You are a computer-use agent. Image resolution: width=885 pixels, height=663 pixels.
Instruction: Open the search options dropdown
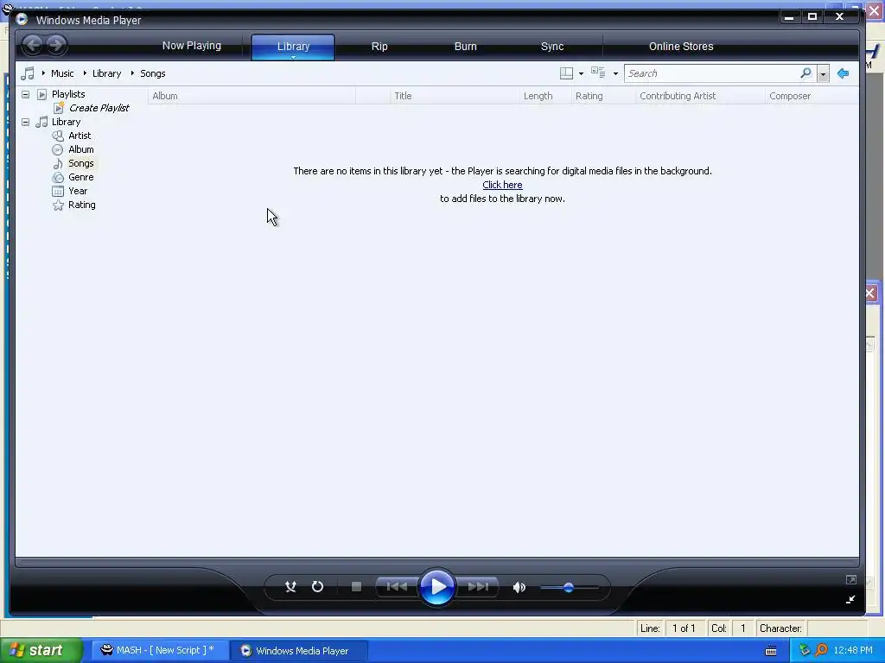(823, 74)
